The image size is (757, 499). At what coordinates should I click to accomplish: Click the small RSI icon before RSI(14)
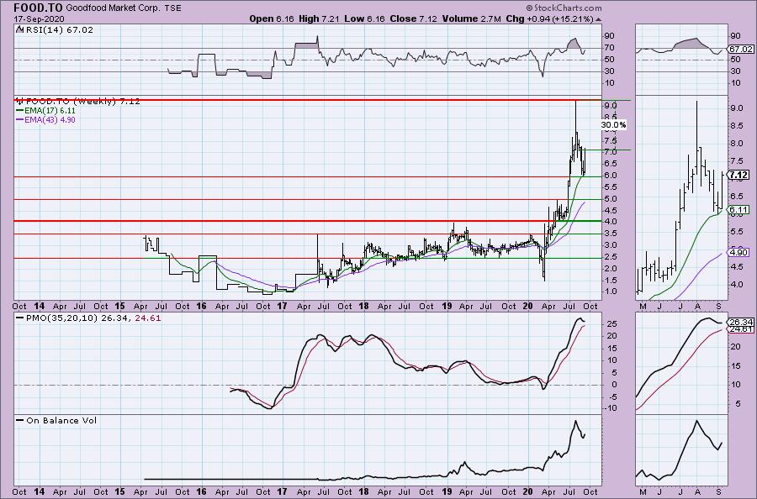[19, 29]
